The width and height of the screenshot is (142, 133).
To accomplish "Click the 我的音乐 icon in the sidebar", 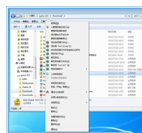I will 19,51.
